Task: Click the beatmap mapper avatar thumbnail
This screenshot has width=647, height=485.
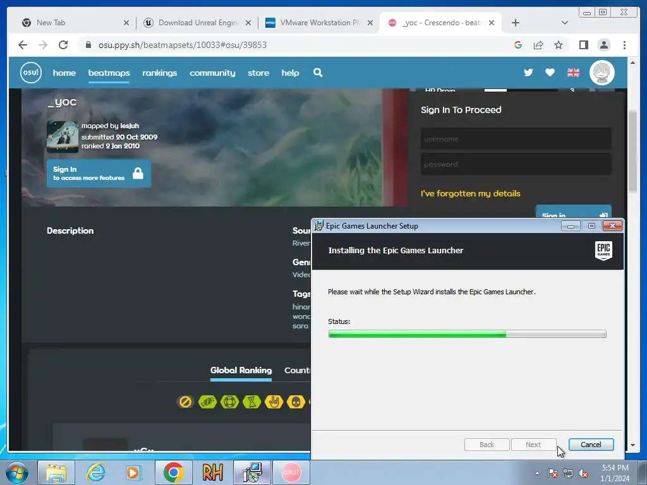Action: [x=63, y=137]
